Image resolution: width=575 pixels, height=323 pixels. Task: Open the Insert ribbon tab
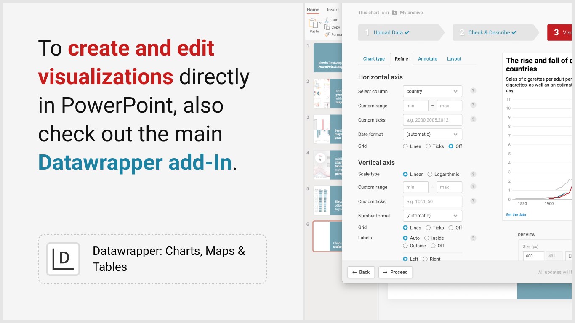click(333, 10)
